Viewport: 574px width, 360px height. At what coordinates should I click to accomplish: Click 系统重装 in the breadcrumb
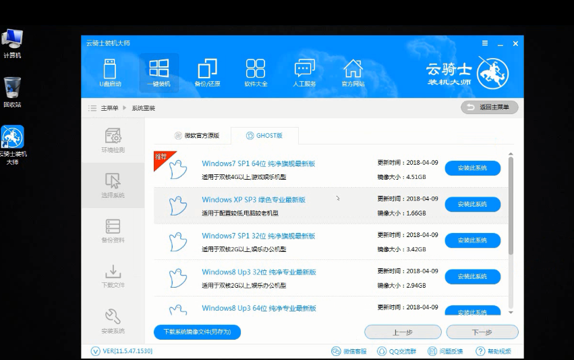(143, 108)
